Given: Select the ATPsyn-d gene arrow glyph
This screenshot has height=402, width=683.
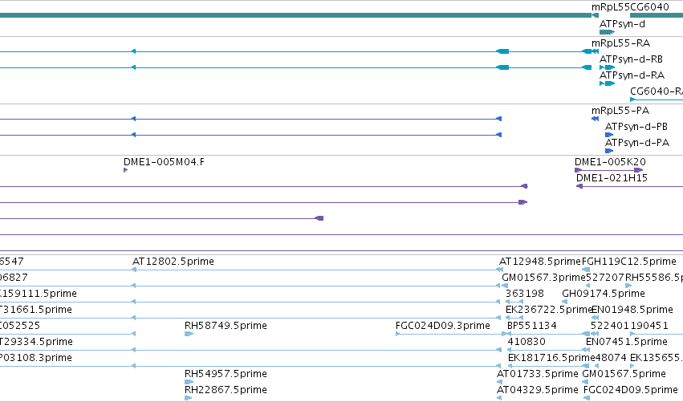Looking at the screenshot, I should tap(607, 32).
